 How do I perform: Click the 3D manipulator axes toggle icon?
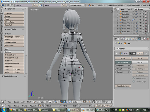click(x=61, y=102)
